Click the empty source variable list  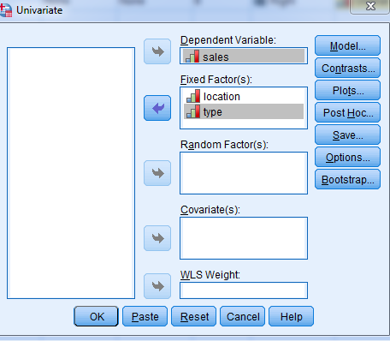coord(71,173)
